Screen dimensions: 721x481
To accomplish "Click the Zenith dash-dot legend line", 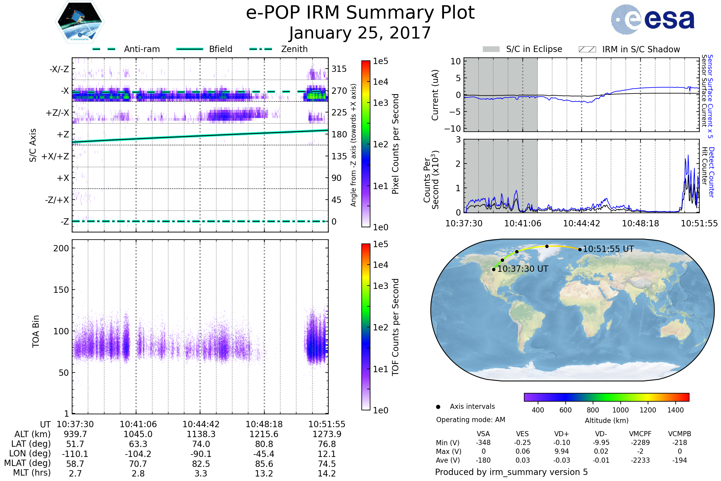I will coord(260,49).
